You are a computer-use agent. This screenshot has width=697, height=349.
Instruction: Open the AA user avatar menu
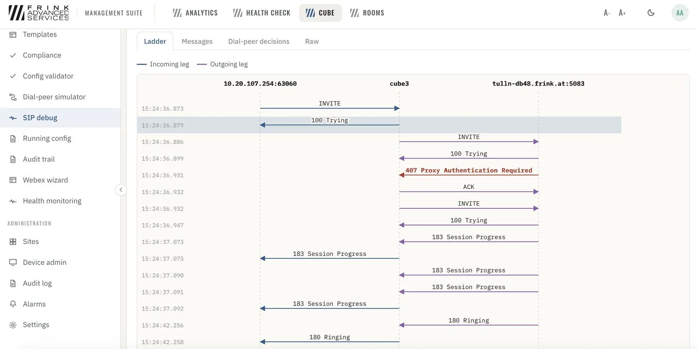pos(680,13)
